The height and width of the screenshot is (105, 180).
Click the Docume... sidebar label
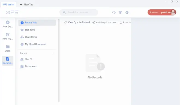click(8, 63)
